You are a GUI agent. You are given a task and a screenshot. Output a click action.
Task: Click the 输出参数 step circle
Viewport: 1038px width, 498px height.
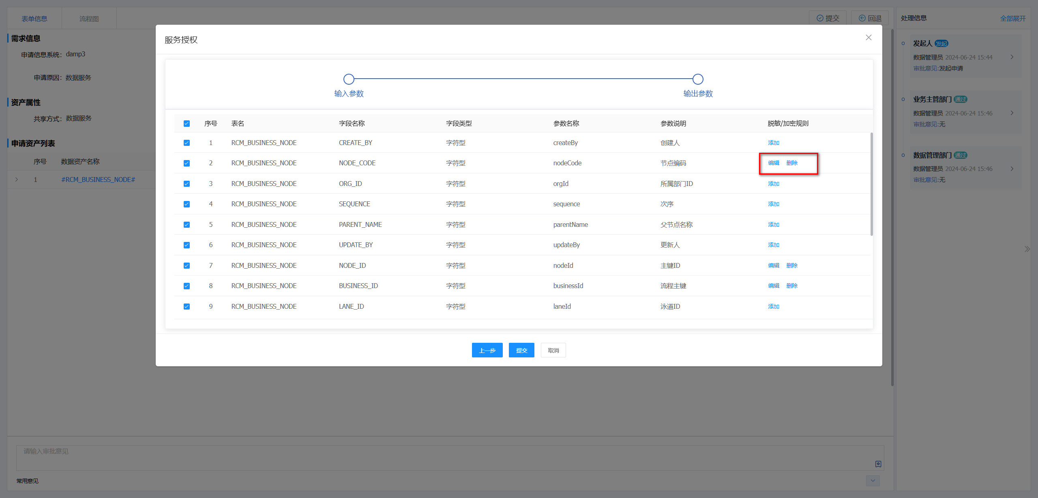697,79
